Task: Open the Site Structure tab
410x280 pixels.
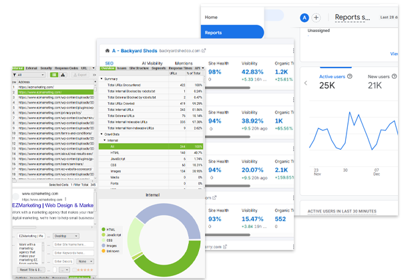Action: pos(139,68)
